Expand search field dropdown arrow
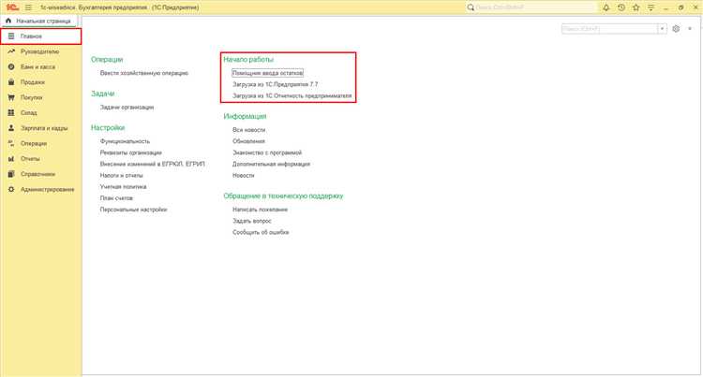Image resolution: width=703 pixels, height=377 pixels. 662,29
